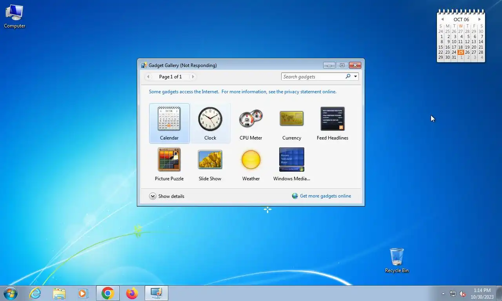Go to next month on desktop calendar
The height and width of the screenshot is (301, 502).
click(x=479, y=19)
